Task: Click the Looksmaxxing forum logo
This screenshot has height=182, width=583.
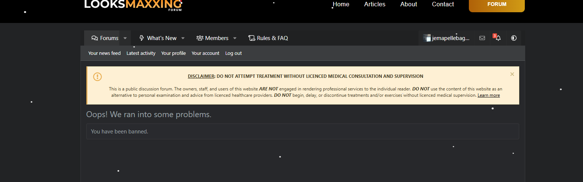Action: tap(133, 5)
